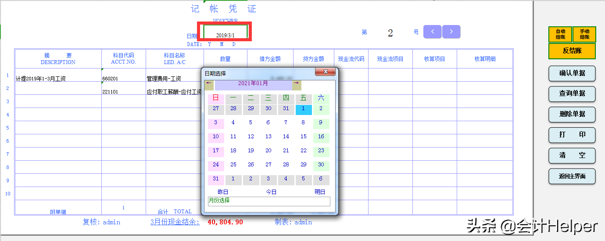Open the 3月份现金结余 link
Screen dimensions: 605x241
175,222
